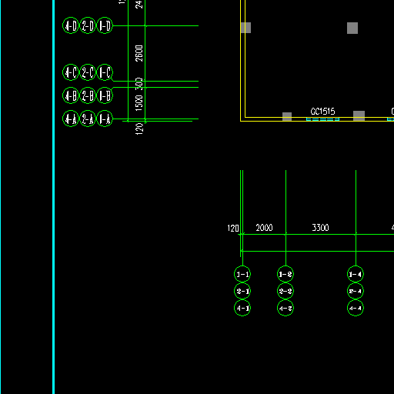Select the 1500 vertical dimension text
The image size is (394, 394).
pyautogui.click(x=139, y=103)
